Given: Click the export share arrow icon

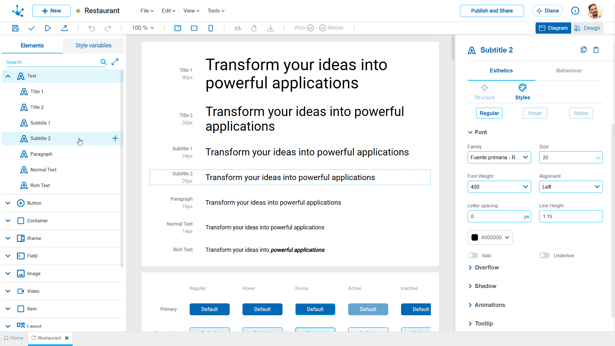Looking at the screenshot, I should point(64,28).
